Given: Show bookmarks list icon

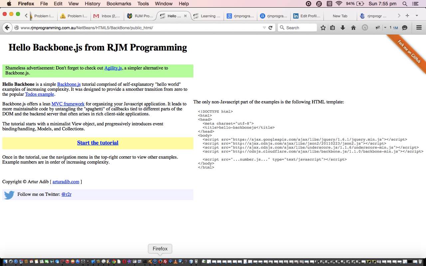Looking at the screenshot, I should [332, 28].
